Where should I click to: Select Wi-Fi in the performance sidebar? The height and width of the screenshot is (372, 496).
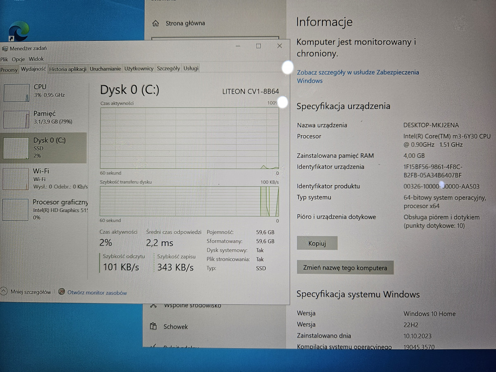click(x=44, y=179)
